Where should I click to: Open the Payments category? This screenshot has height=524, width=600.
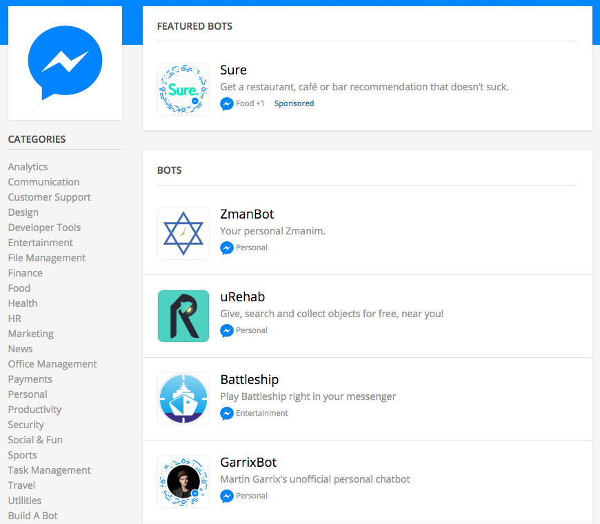pyautogui.click(x=30, y=379)
